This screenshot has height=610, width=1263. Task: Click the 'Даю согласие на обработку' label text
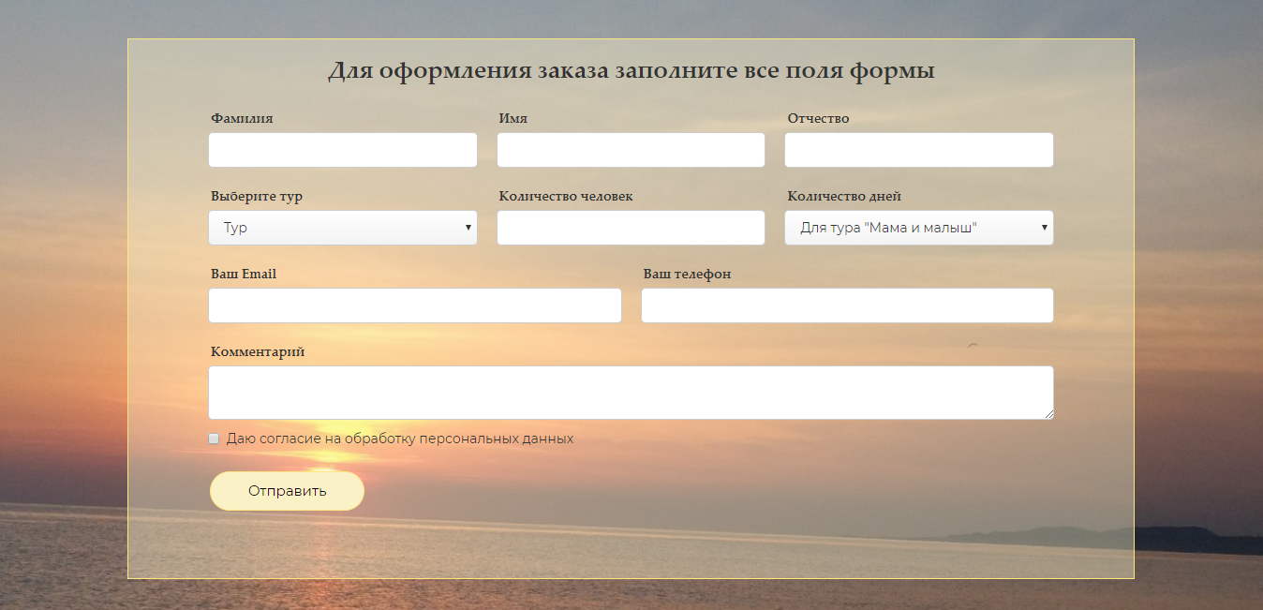322,439
